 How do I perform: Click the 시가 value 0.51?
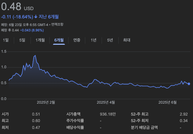(36, 114)
